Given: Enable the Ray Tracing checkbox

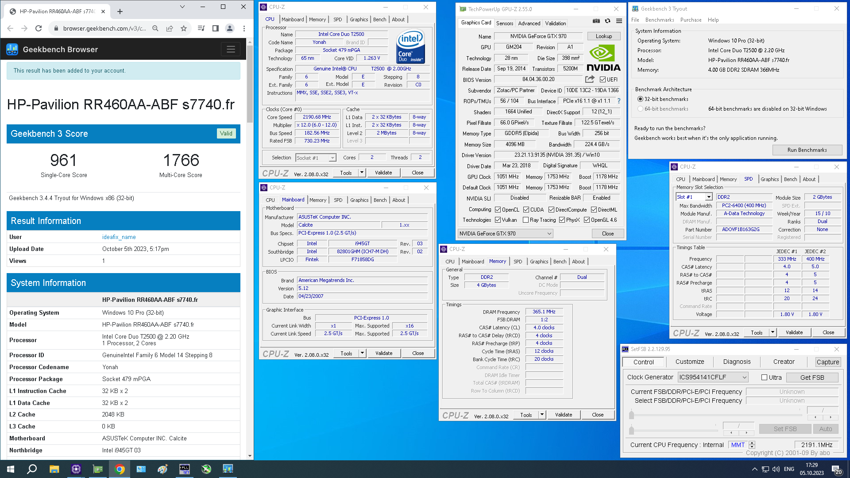Looking at the screenshot, I should (x=525, y=220).
